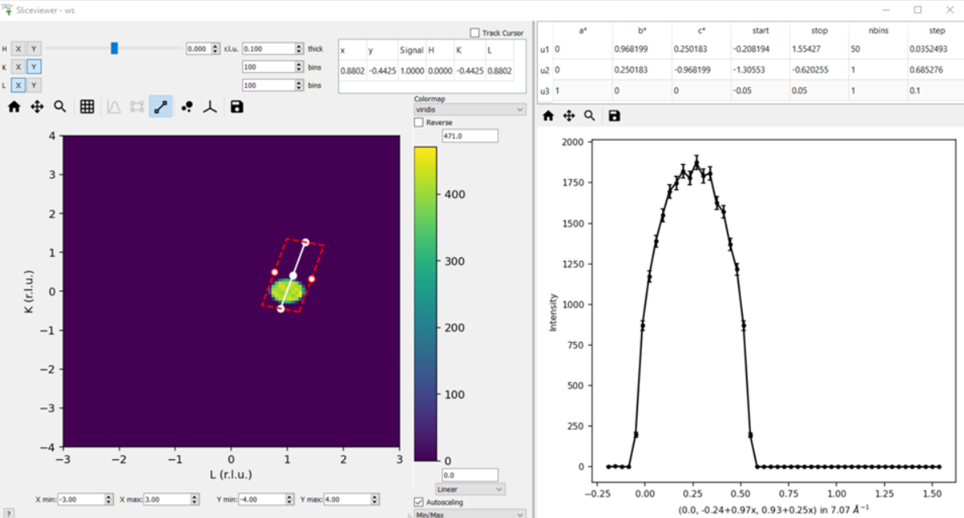Save the slice image with the disk icon
The width and height of the screenshot is (964, 518).
[x=237, y=107]
